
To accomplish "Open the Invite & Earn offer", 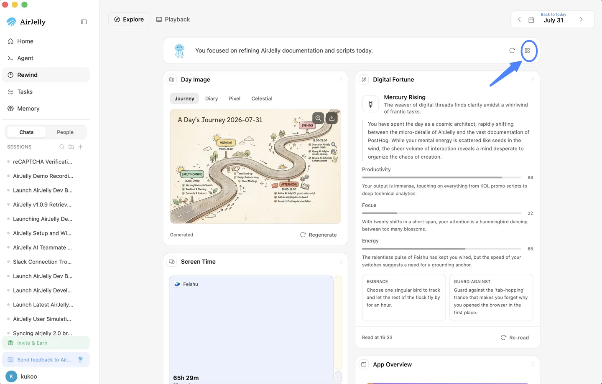I will click(x=46, y=343).
